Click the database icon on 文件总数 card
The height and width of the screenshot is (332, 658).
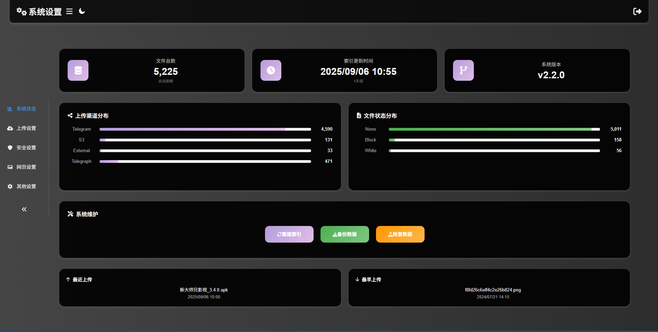tap(78, 70)
